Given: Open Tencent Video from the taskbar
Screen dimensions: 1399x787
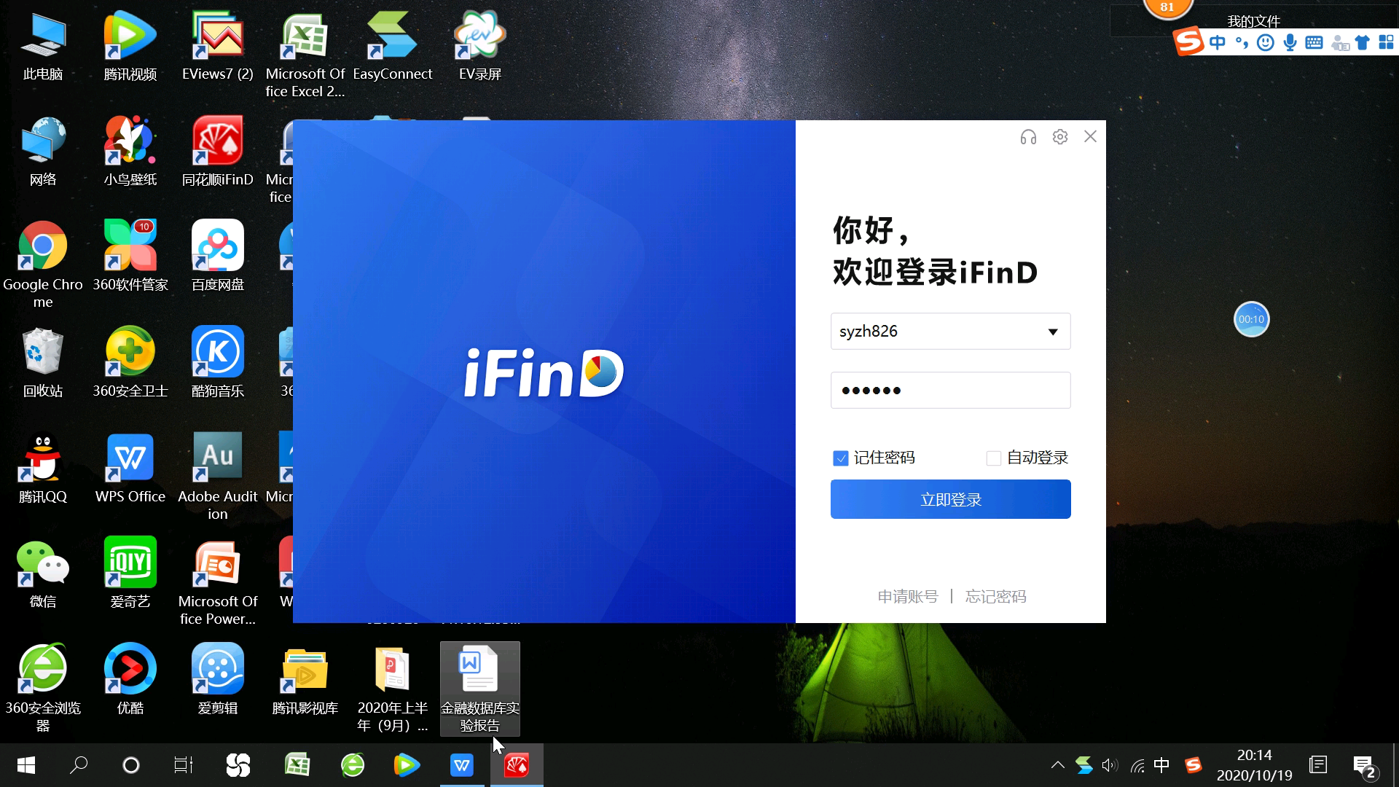Looking at the screenshot, I should 407,765.
